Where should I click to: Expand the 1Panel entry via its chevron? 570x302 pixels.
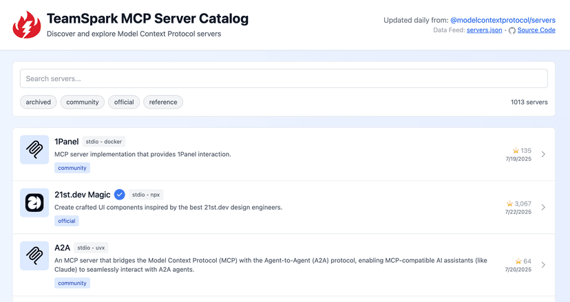(543, 154)
